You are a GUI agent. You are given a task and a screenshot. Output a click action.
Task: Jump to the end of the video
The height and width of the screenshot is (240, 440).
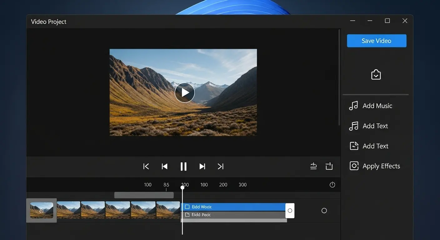[221, 167]
